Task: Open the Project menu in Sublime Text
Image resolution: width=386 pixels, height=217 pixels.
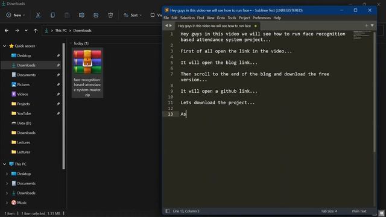Action: click(x=244, y=18)
